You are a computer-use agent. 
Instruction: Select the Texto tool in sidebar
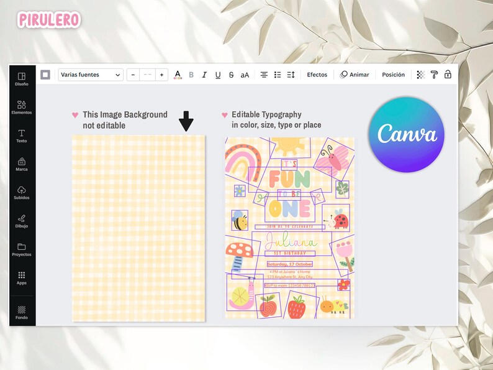21,136
